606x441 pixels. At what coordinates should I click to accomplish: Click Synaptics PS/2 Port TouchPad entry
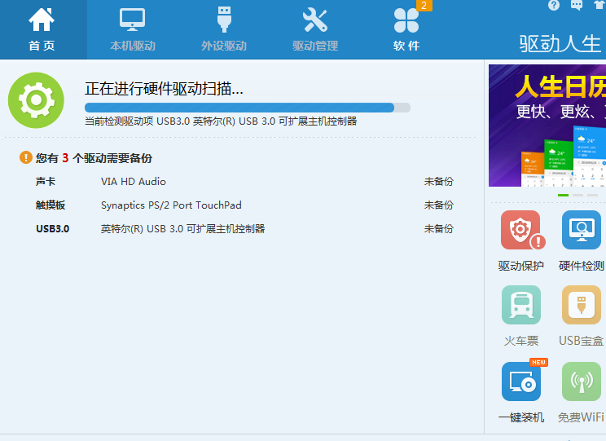click(171, 205)
